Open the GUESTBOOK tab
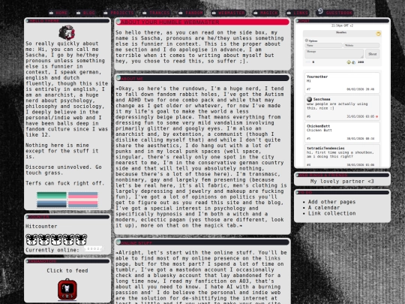The image size is (405, 304). pos(334,13)
